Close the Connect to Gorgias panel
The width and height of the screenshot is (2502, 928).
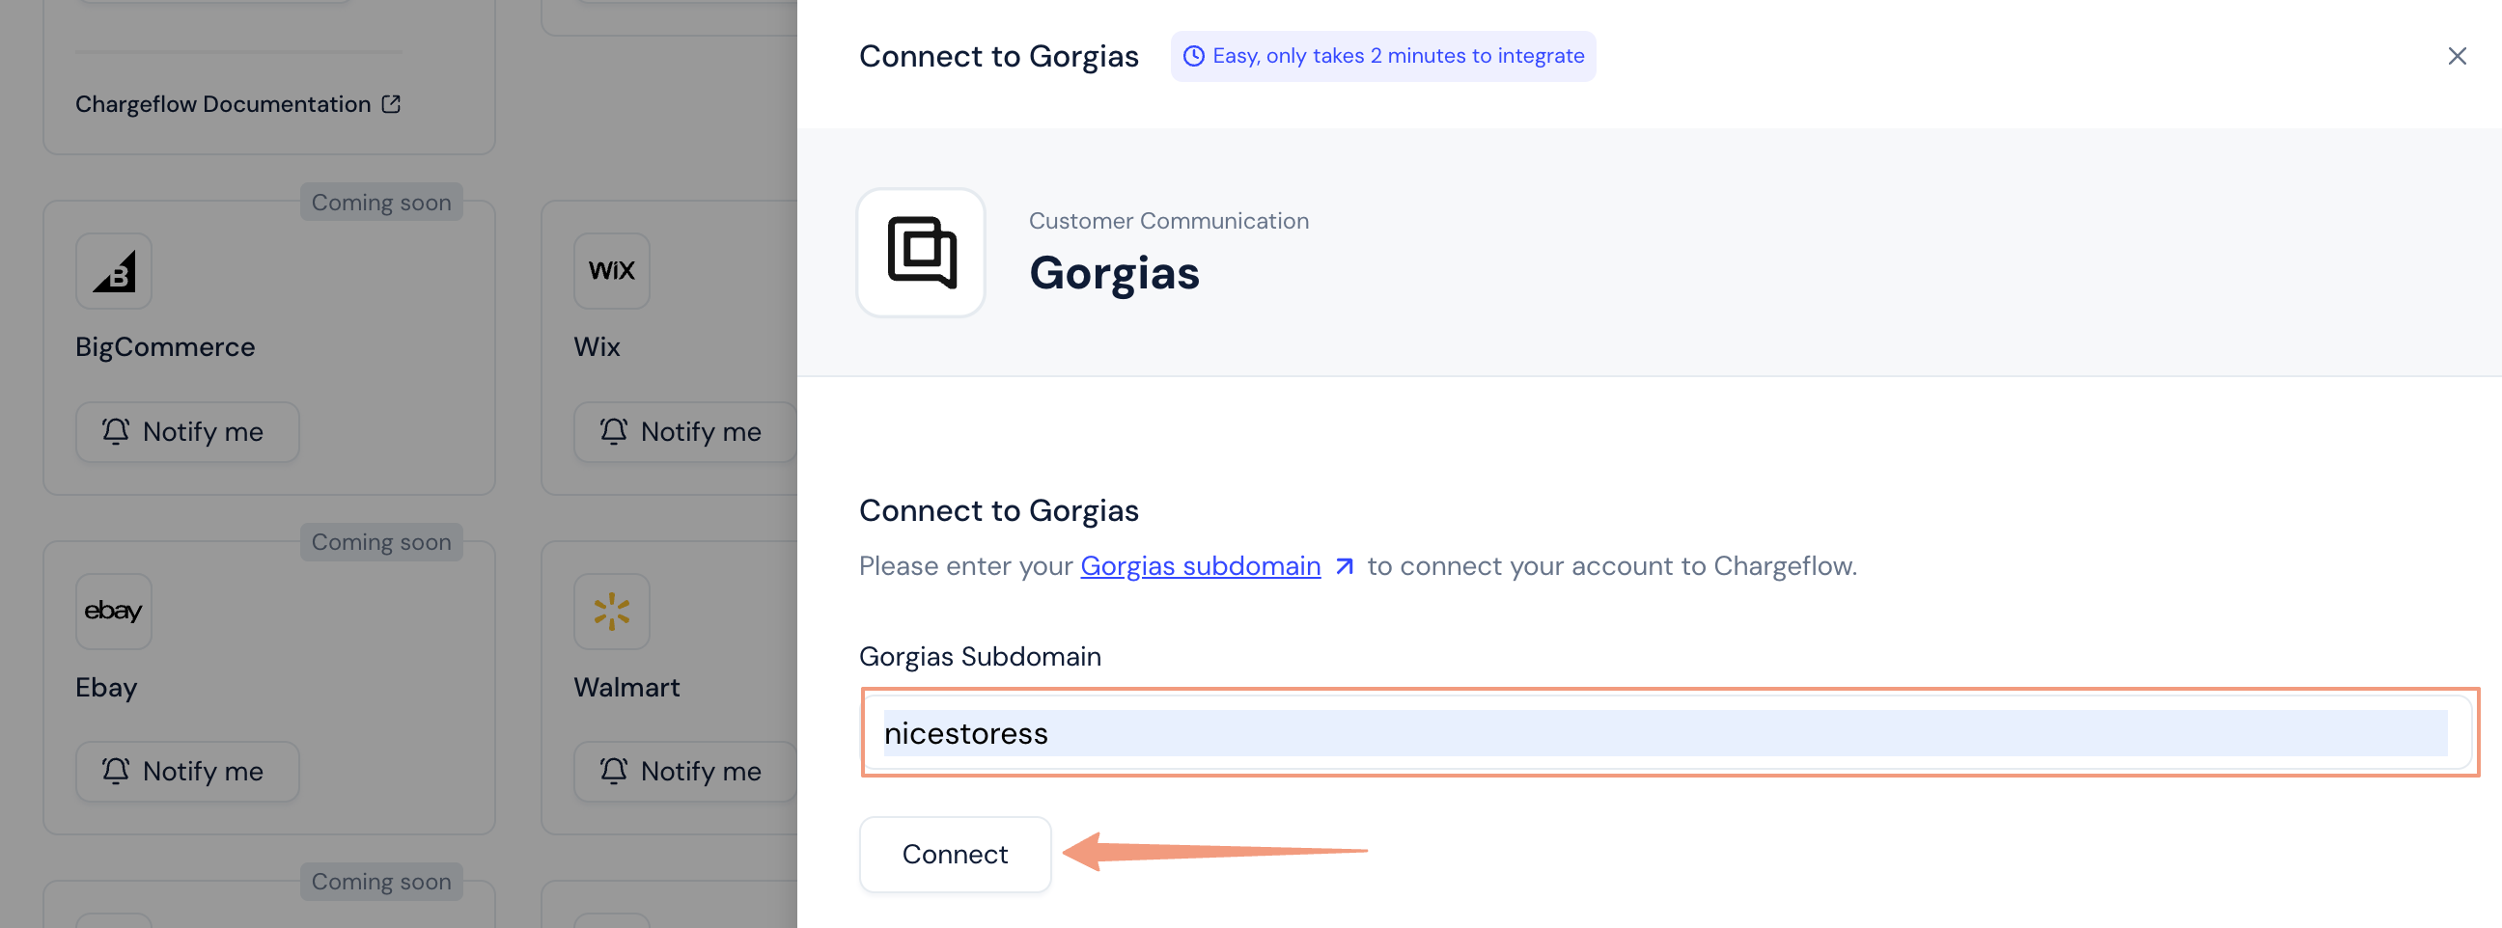2457,56
